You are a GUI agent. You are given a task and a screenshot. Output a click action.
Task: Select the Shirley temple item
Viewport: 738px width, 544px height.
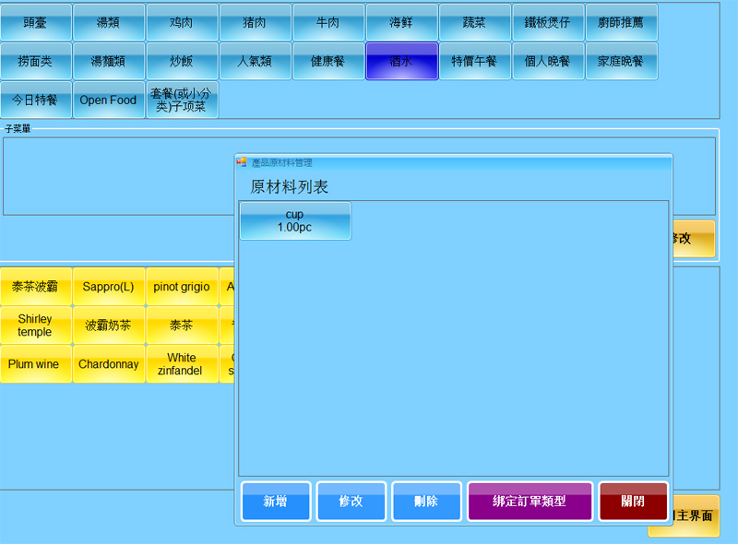pos(36,325)
